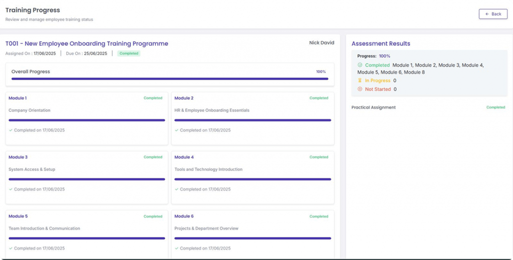Screen dimensions: 513x260
Task: Click the checkmark icon in Module 2 card
Action: click(x=176, y=130)
